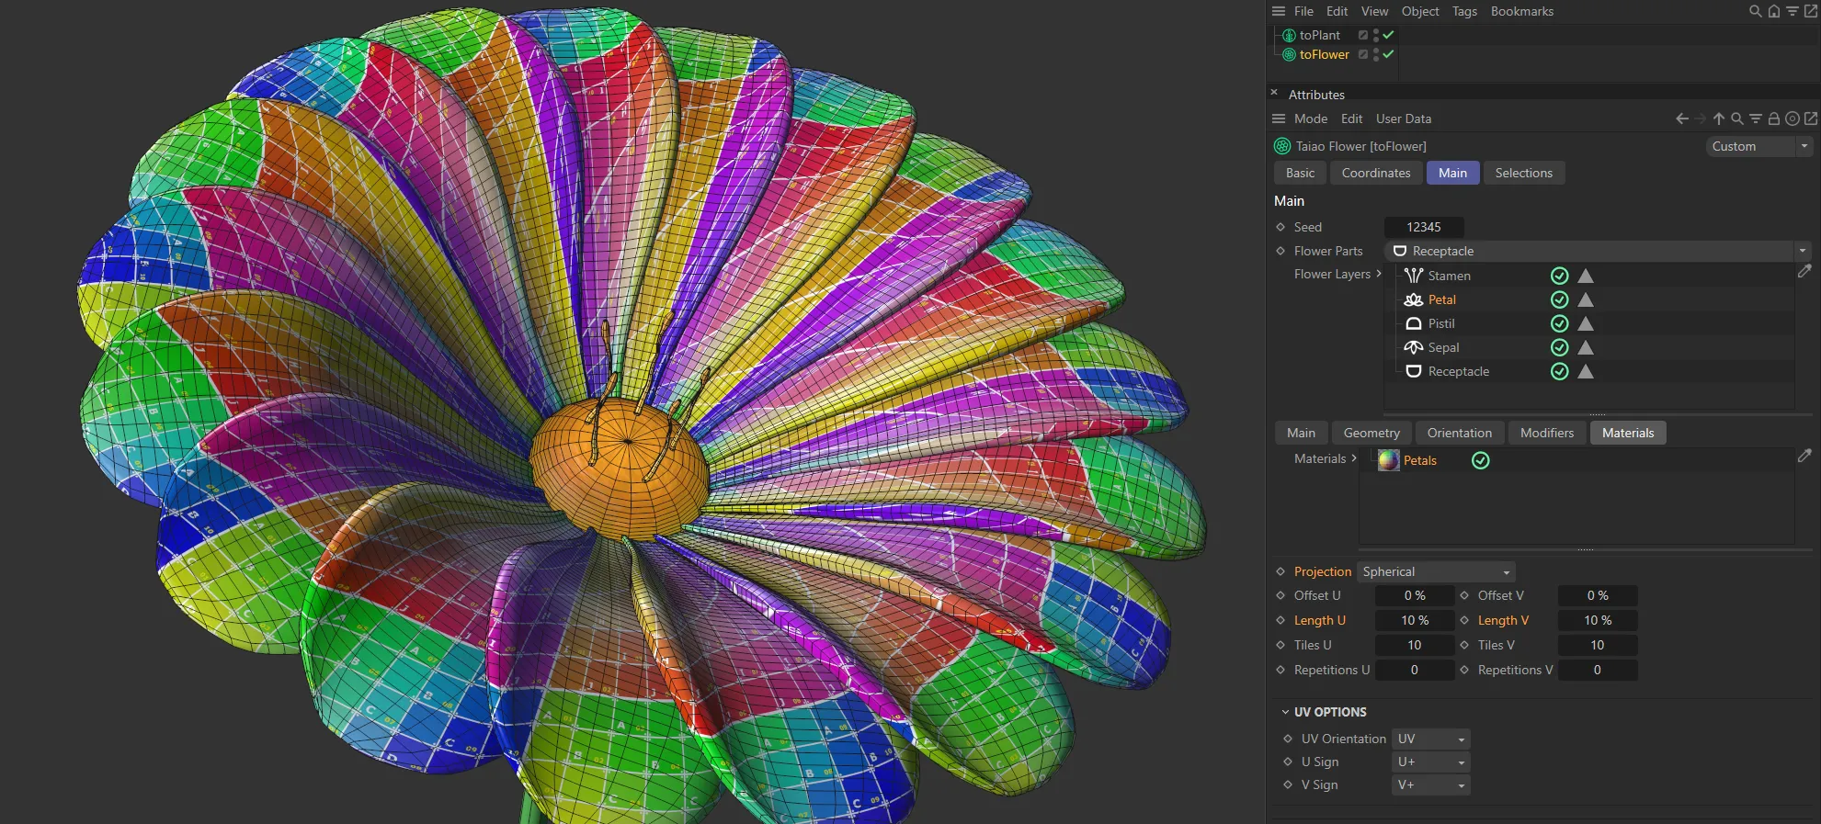Screen dimensions: 1821x824
Task: Toggle the Stamen layer enabled check
Action: click(x=1559, y=276)
